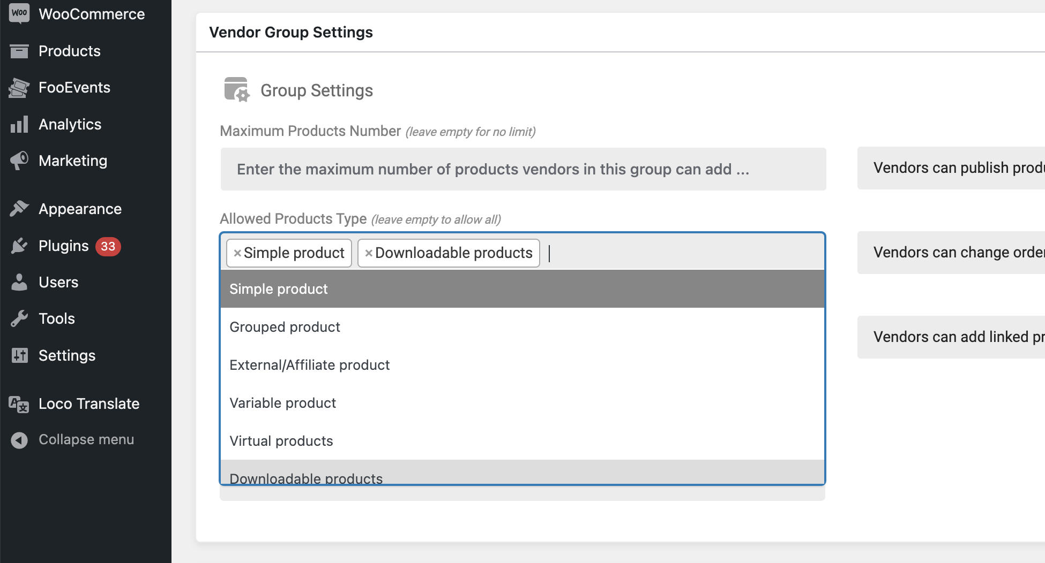Select Simple product in dropdown list
This screenshot has width=1045, height=563.
522,289
